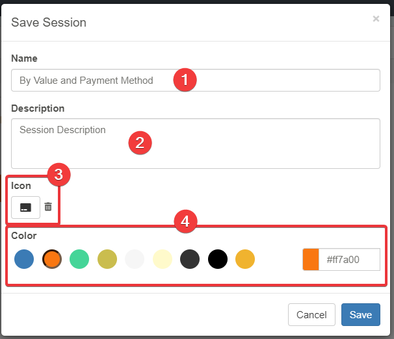Close the Save Session dialog

[376, 19]
